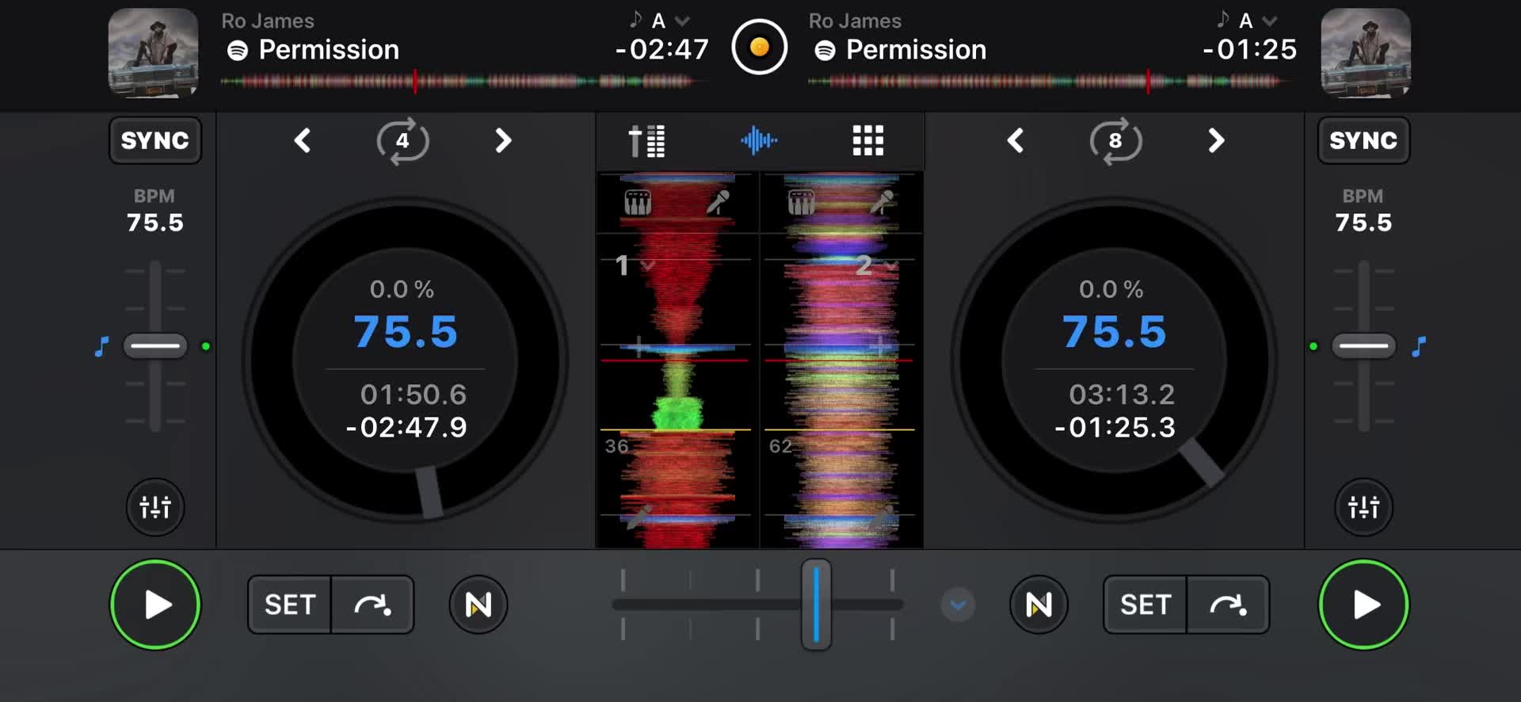The height and width of the screenshot is (702, 1521).
Task: Tap the left deck jog wheel
Action: [405, 361]
